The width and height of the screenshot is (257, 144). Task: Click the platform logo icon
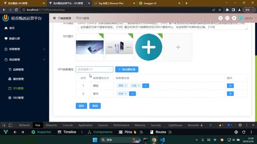coord(6,18)
